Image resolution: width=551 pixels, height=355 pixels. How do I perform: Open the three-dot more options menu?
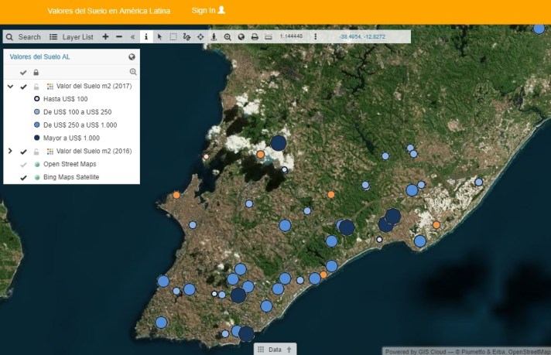[315, 36]
